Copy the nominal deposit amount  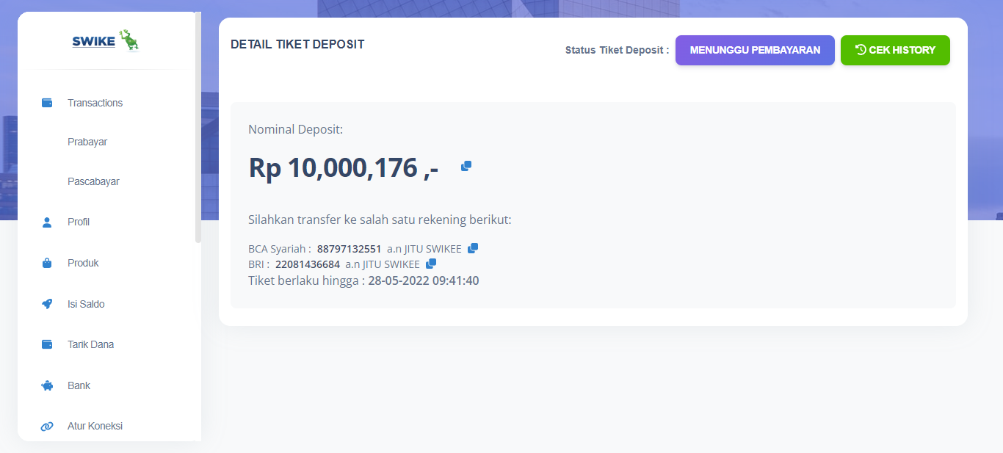point(466,167)
